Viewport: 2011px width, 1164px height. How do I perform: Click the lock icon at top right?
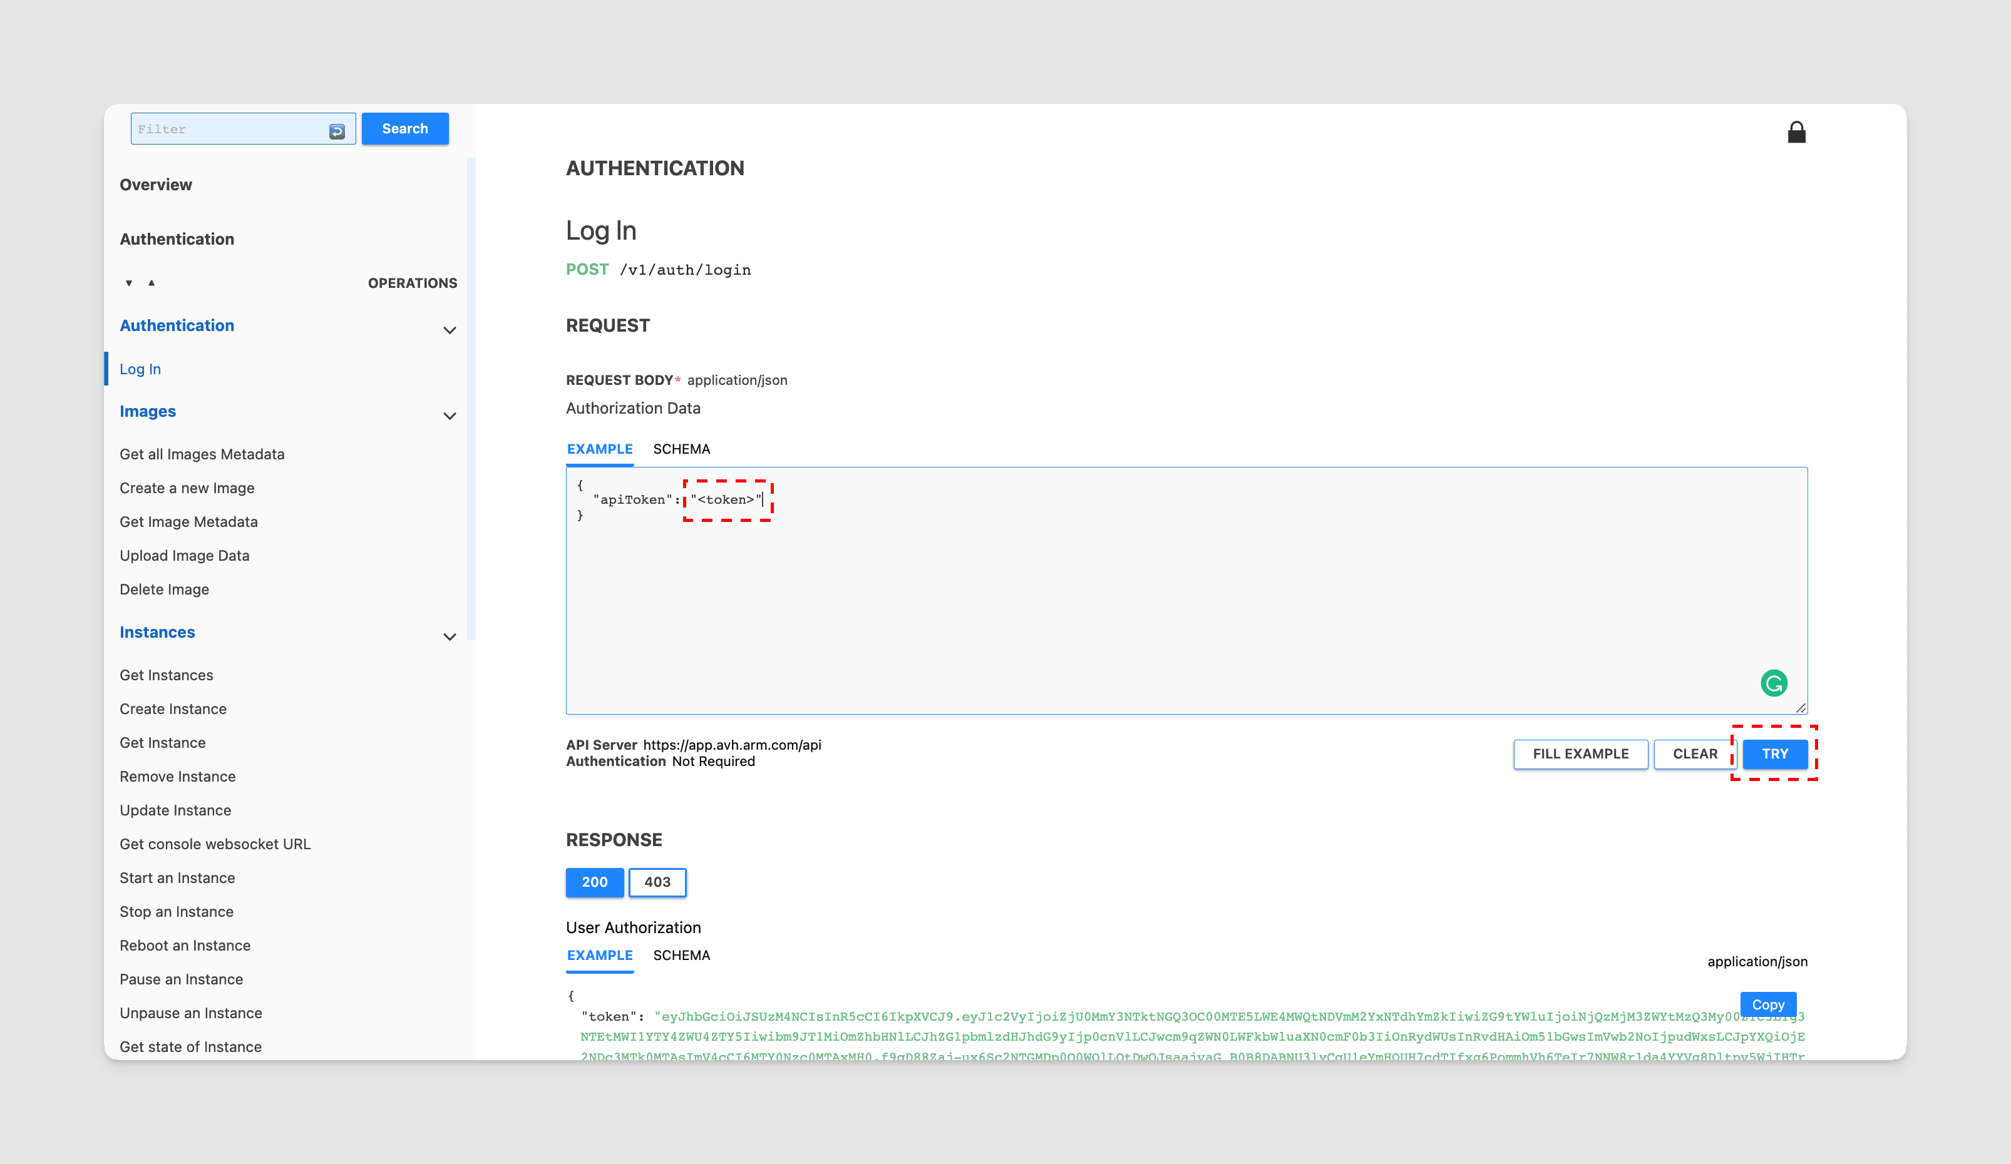tap(1796, 133)
